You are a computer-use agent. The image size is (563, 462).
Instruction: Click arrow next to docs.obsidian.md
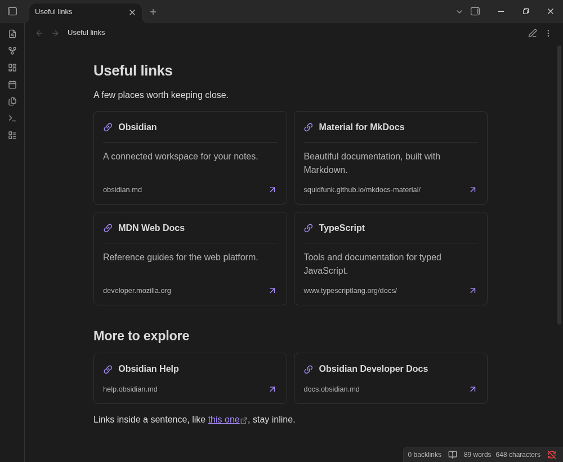click(x=473, y=389)
